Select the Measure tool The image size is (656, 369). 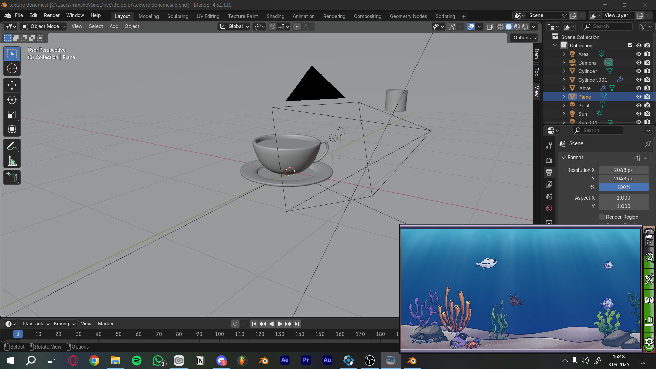12,161
